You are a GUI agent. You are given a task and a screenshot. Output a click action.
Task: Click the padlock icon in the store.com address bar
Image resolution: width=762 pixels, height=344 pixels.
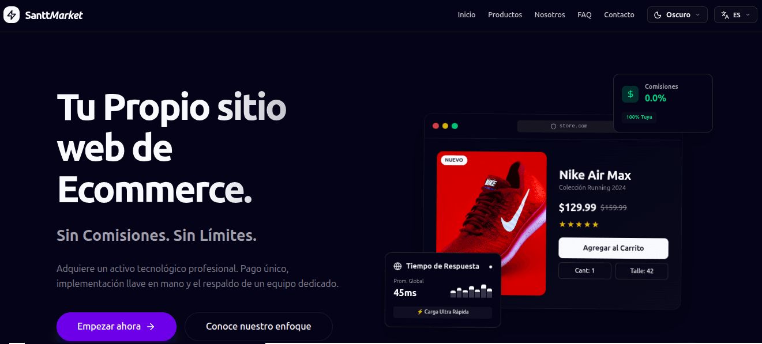click(553, 126)
